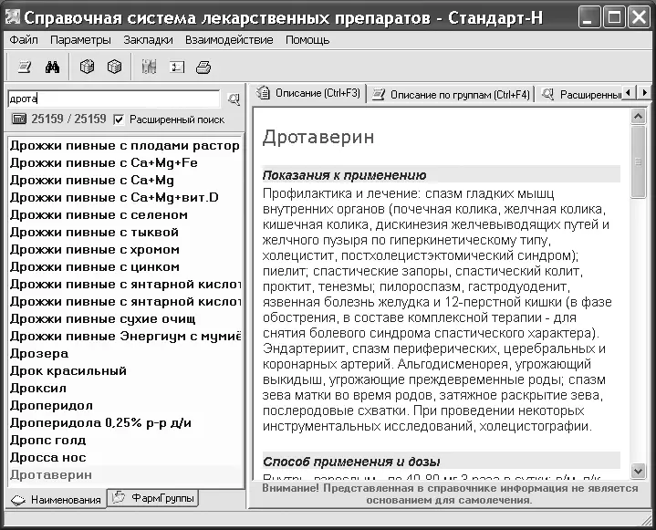This screenshot has width=656, height=530.
Task: Toggle the Расширенный поиск checkbox
Action: pos(119,120)
